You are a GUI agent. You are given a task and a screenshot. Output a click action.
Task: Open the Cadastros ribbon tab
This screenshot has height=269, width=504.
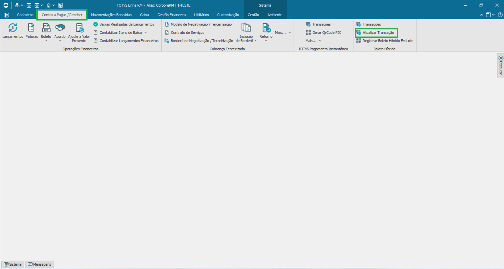25,15
